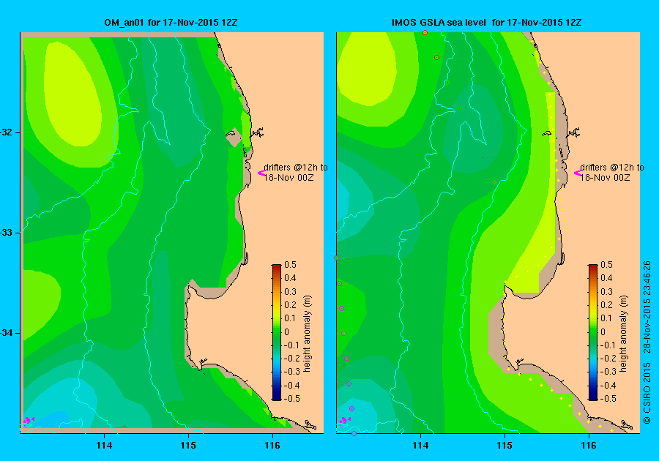
Task: Click the magenta drifter cluster in the IMOS GSLA map
Action: point(345,420)
